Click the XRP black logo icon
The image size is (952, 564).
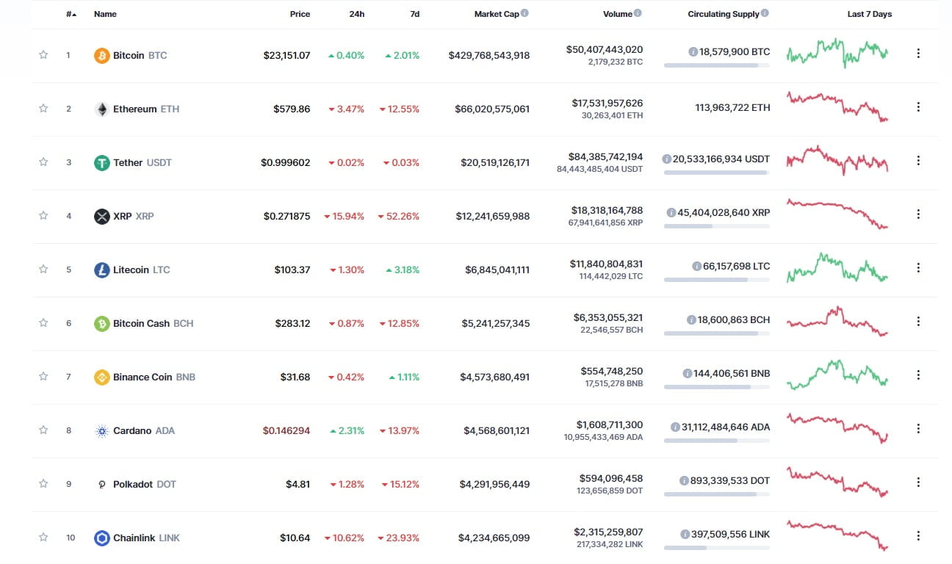click(102, 216)
